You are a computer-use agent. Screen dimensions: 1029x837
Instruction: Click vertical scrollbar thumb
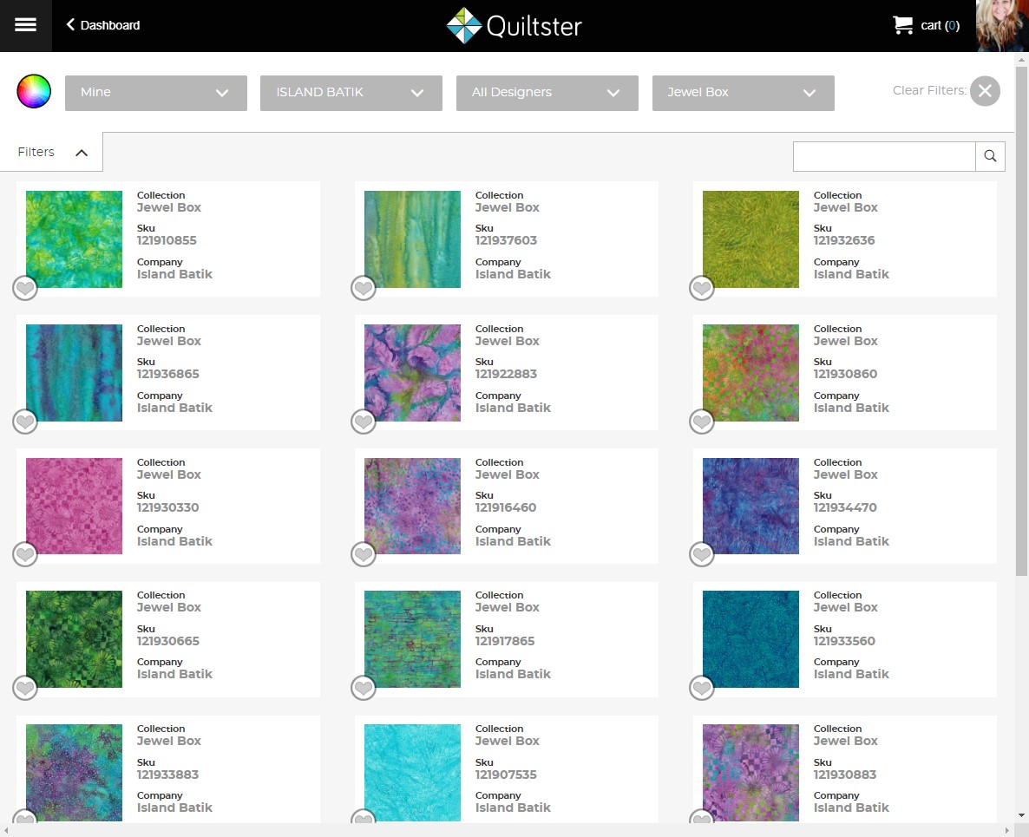[x=1021, y=322]
